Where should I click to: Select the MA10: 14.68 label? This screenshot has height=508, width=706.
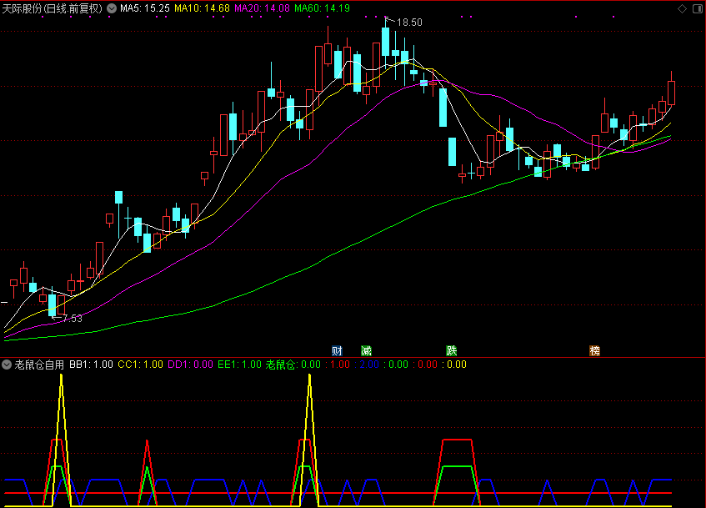coord(203,8)
